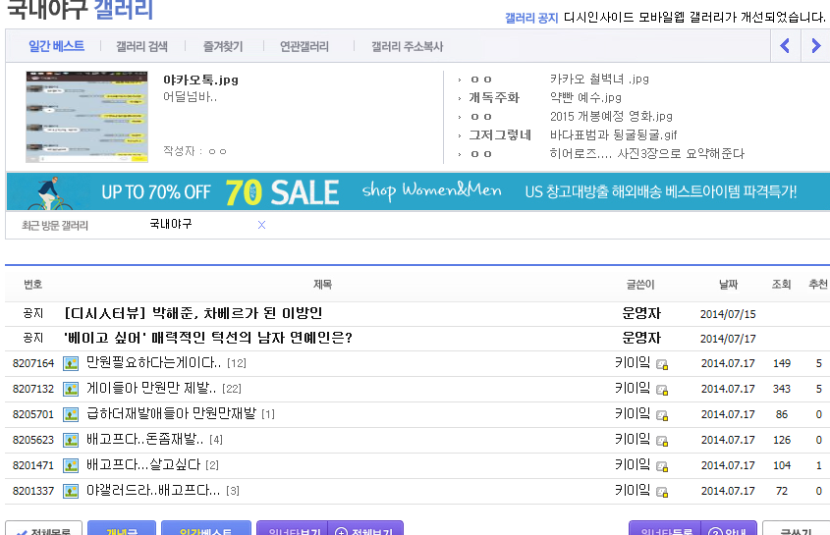Click the 글쓰기 button
Image resolution: width=830 pixels, height=535 pixels.
coord(797,528)
